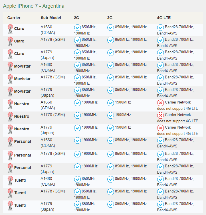
Task: Click red X icon in Nuestro A1660 row
Action: (x=160, y=103)
